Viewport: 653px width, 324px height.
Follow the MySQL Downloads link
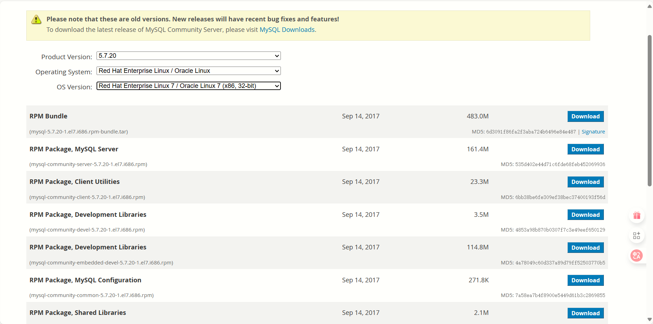click(287, 30)
